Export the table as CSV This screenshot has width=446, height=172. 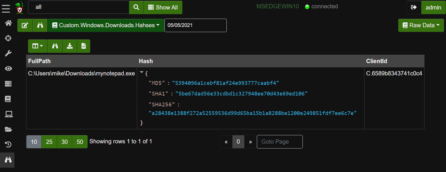[84, 46]
